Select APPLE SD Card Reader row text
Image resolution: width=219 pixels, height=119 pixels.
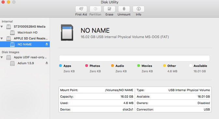pyautogui.click(x=31, y=38)
